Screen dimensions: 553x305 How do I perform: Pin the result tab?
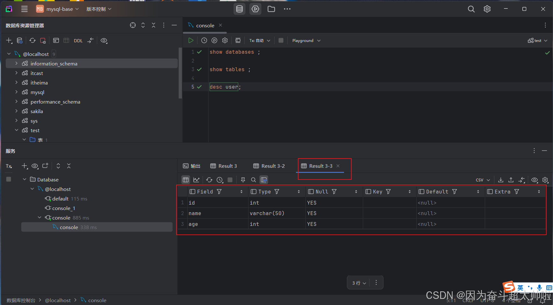243,180
